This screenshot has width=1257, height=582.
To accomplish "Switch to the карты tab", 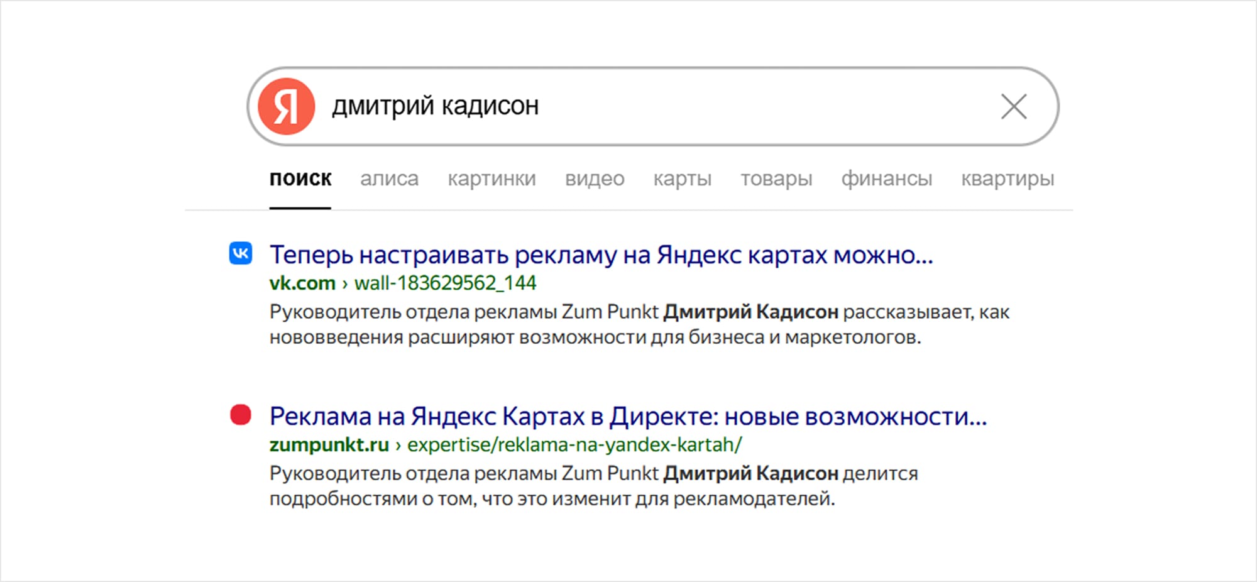I will (x=683, y=178).
